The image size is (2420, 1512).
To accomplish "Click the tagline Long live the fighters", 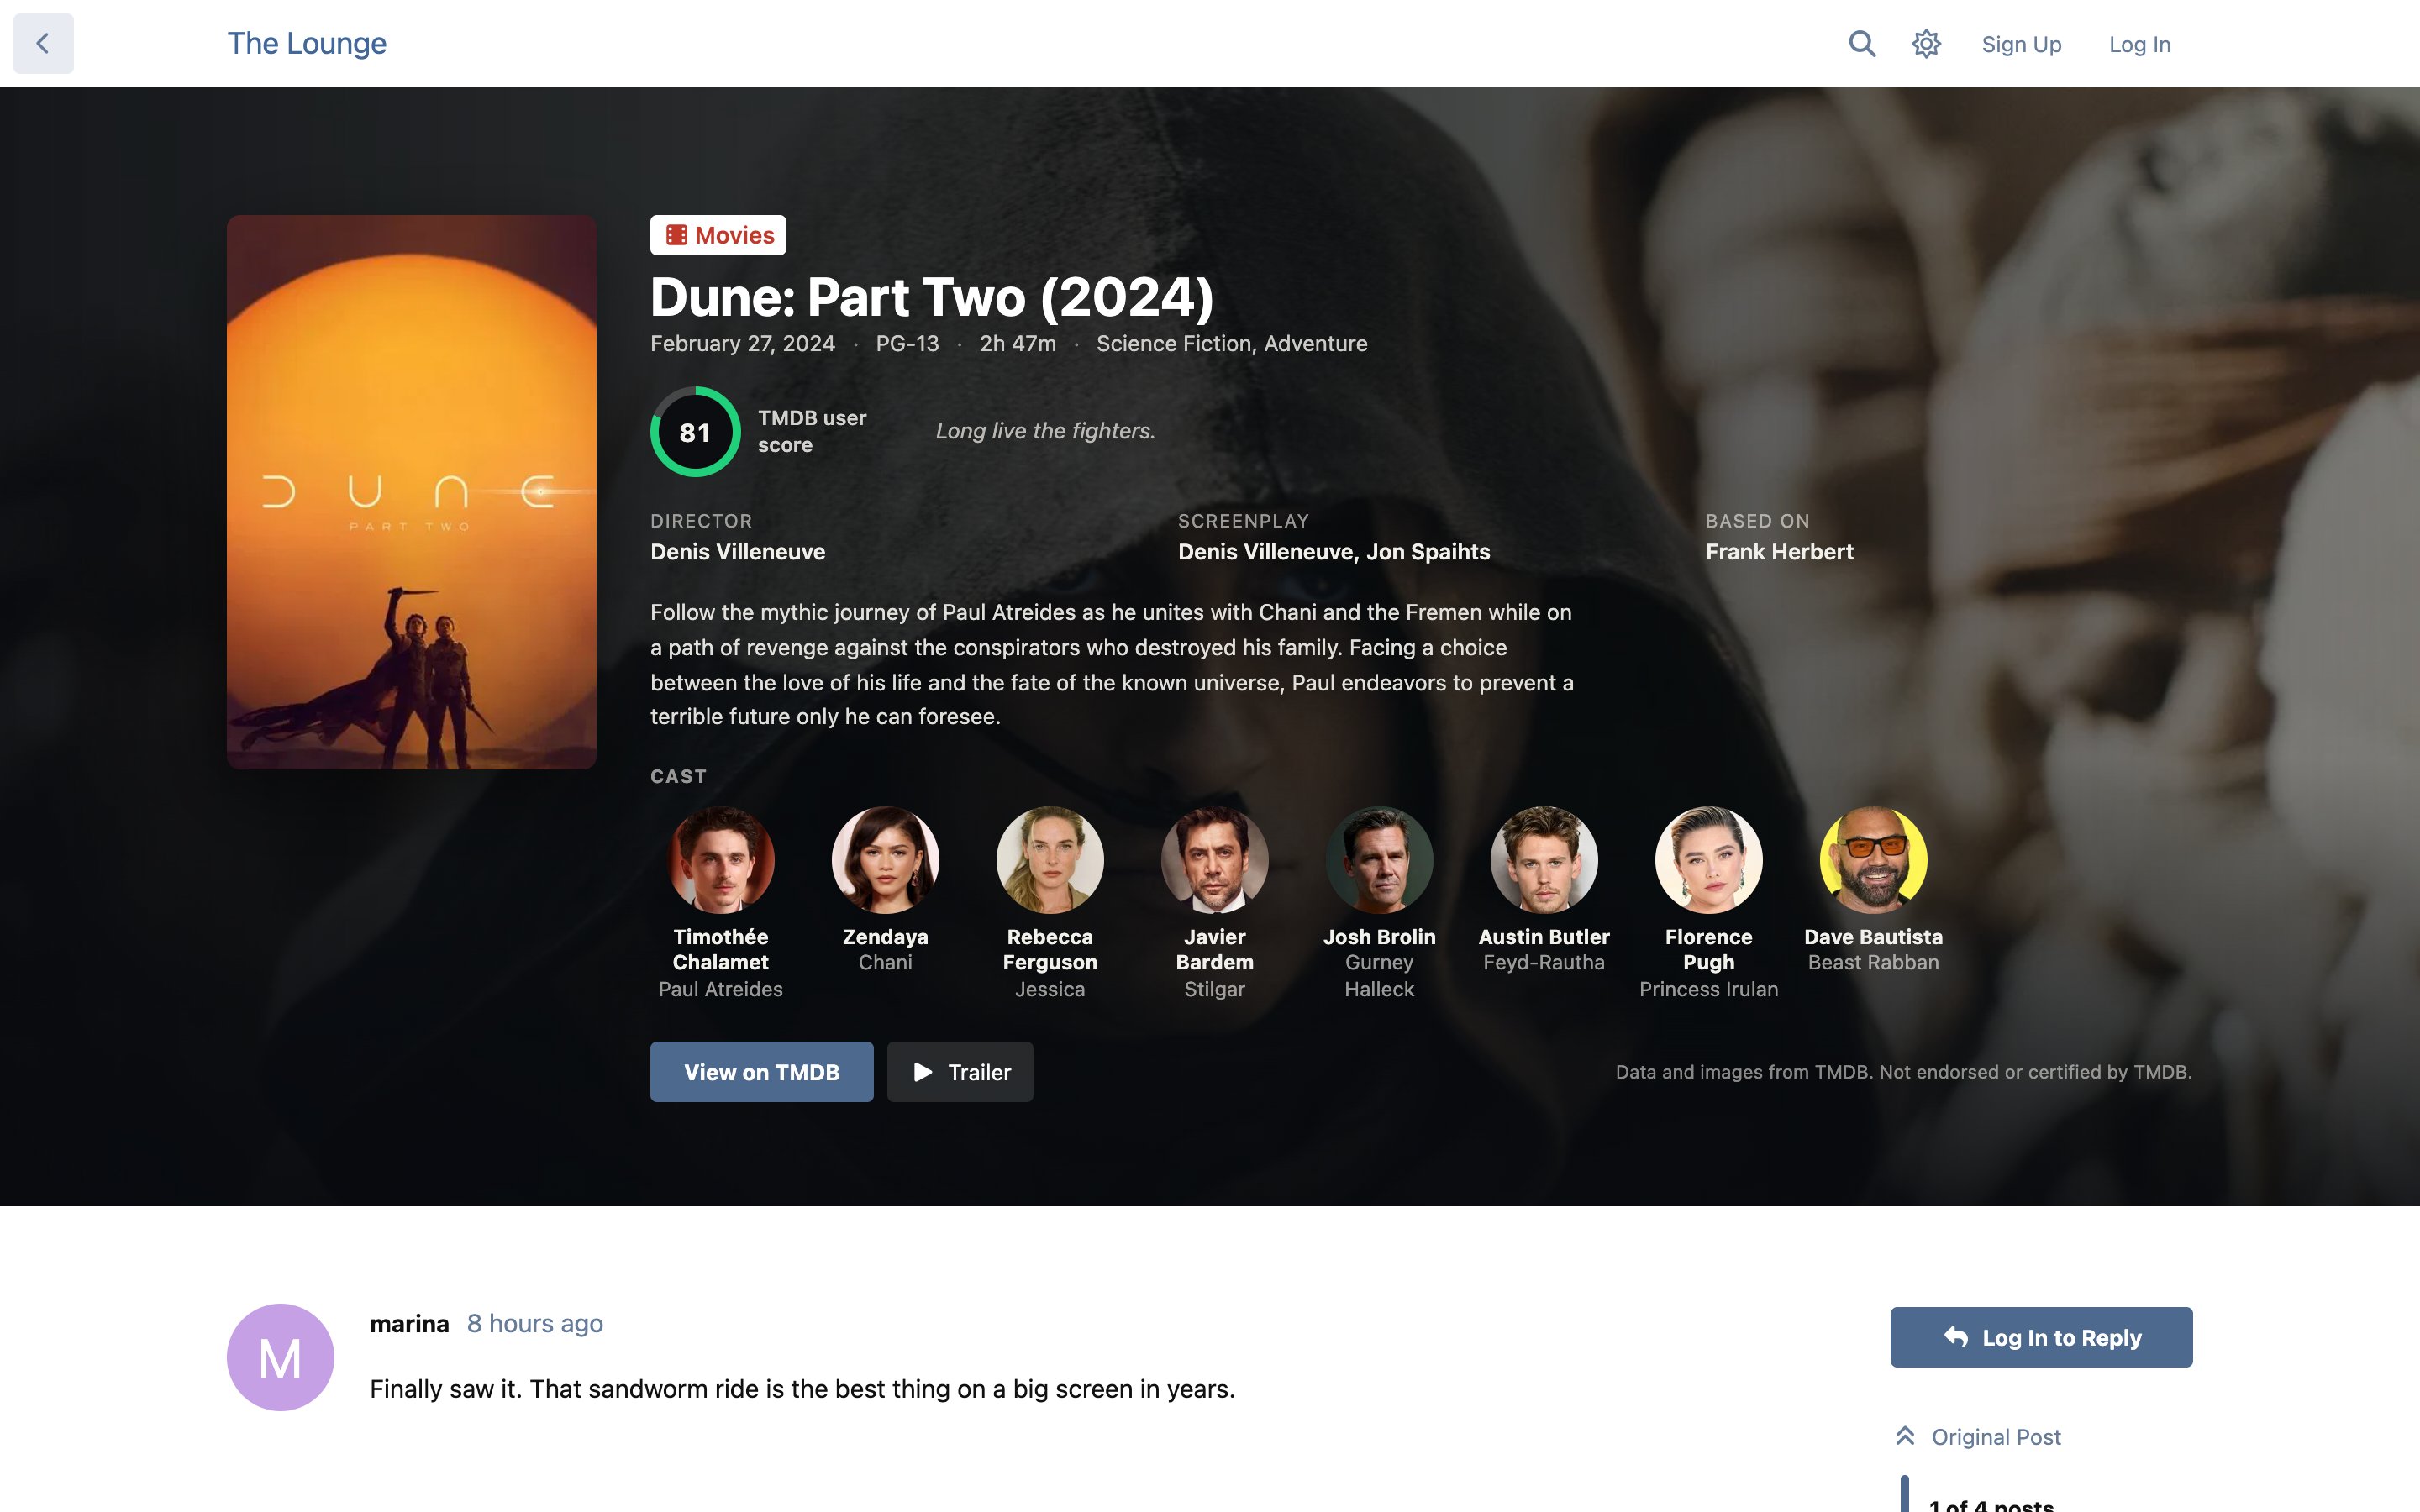I will point(1045,431).
